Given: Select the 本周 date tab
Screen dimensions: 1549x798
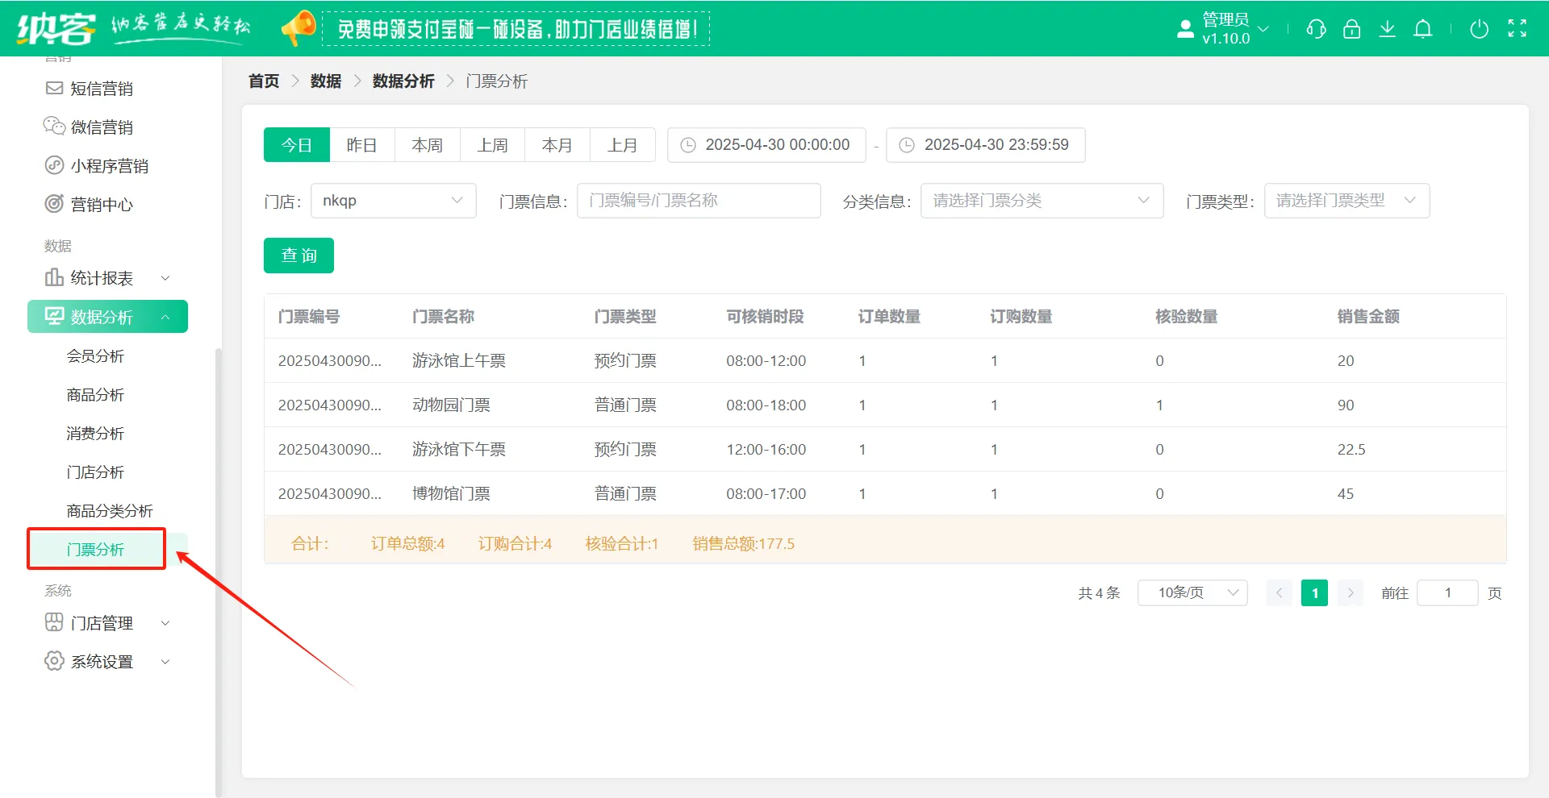Looking at the screenshot, I should tap(428, 145).
